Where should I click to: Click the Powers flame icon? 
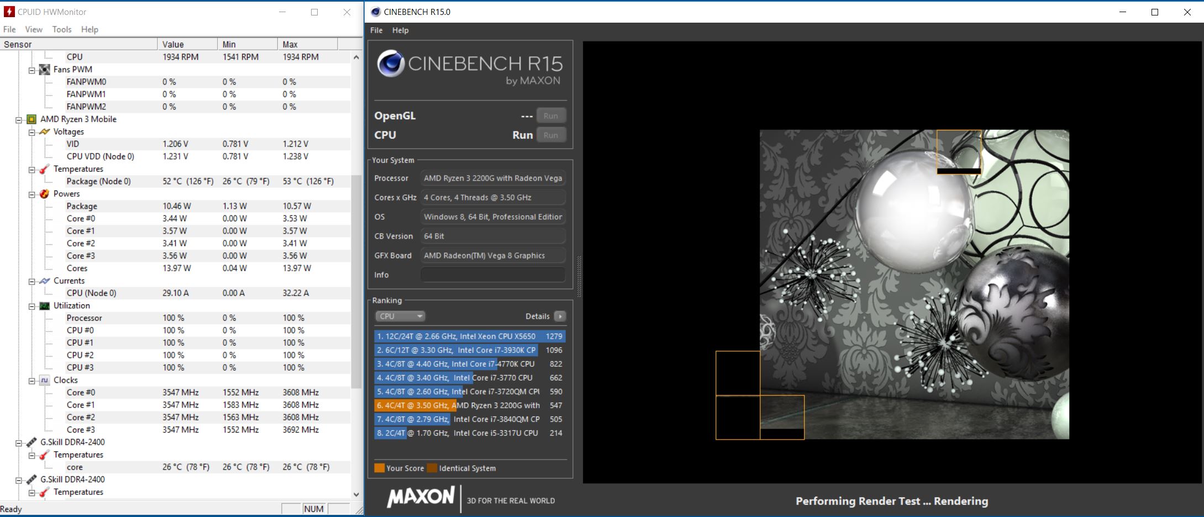tap(45, 194)
